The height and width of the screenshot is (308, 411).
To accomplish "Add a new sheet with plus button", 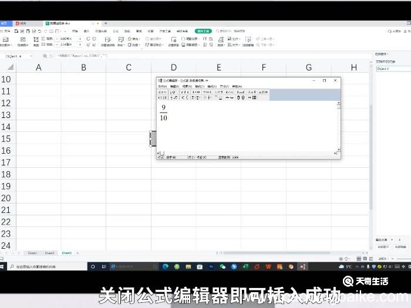I will click(78, 253).
